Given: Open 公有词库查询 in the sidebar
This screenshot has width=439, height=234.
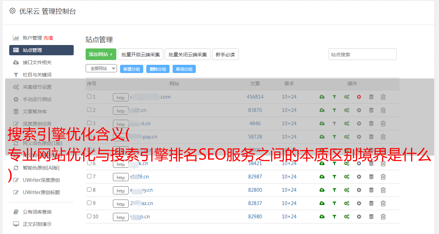Looking at the screenshot, I should [37, 212].
